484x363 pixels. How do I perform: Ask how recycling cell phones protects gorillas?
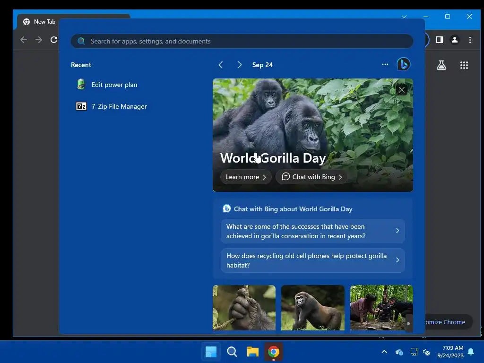pyautogui.click(x=313, y=260)
